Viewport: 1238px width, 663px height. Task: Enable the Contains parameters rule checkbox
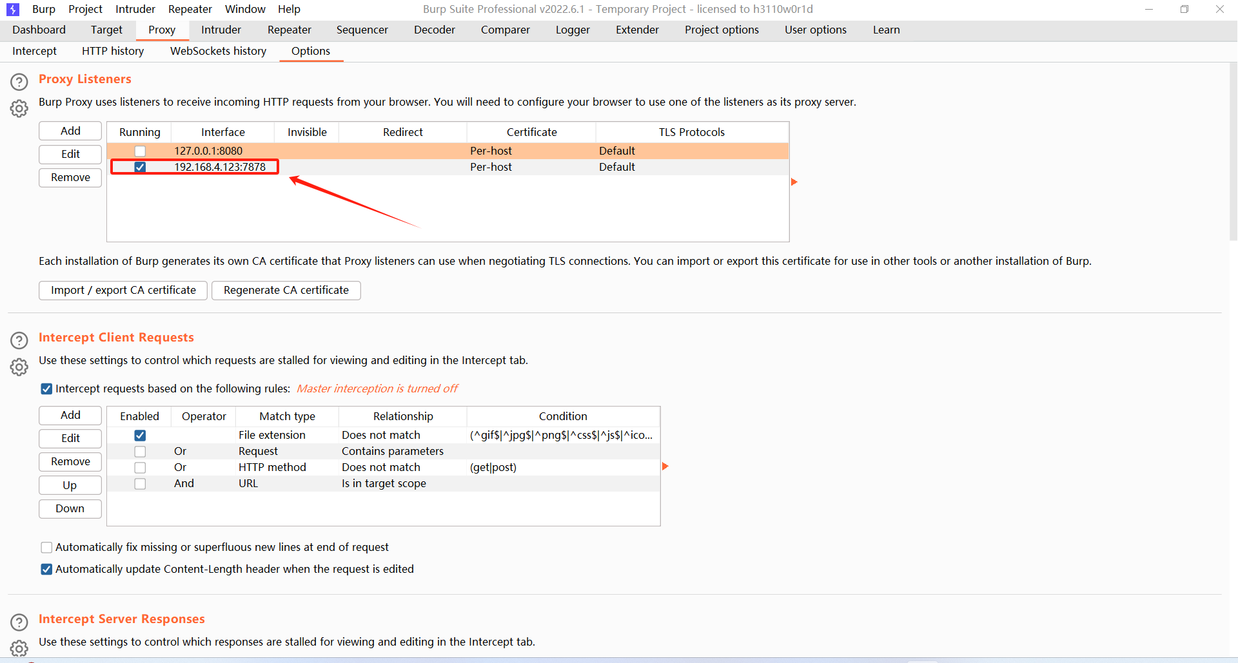(140, 451)
